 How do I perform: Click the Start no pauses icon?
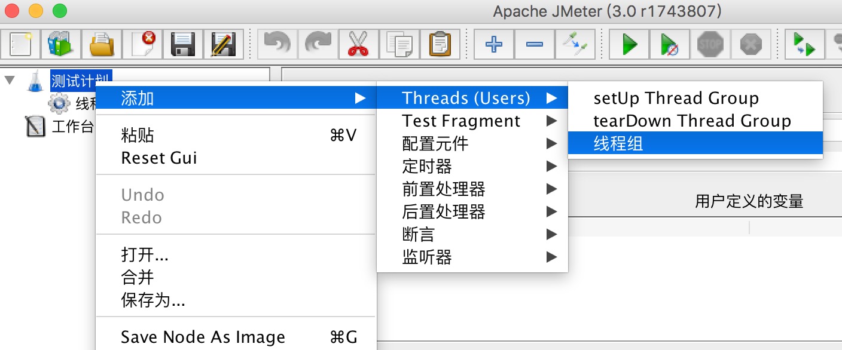[x=669, y=44]
